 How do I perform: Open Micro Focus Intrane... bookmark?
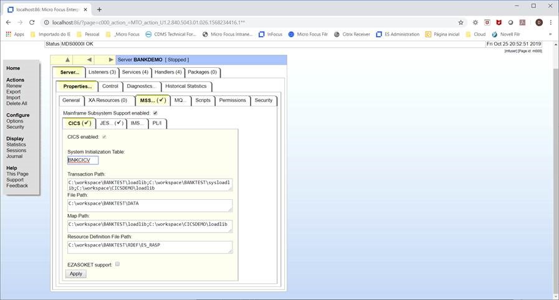coord(227,34)
